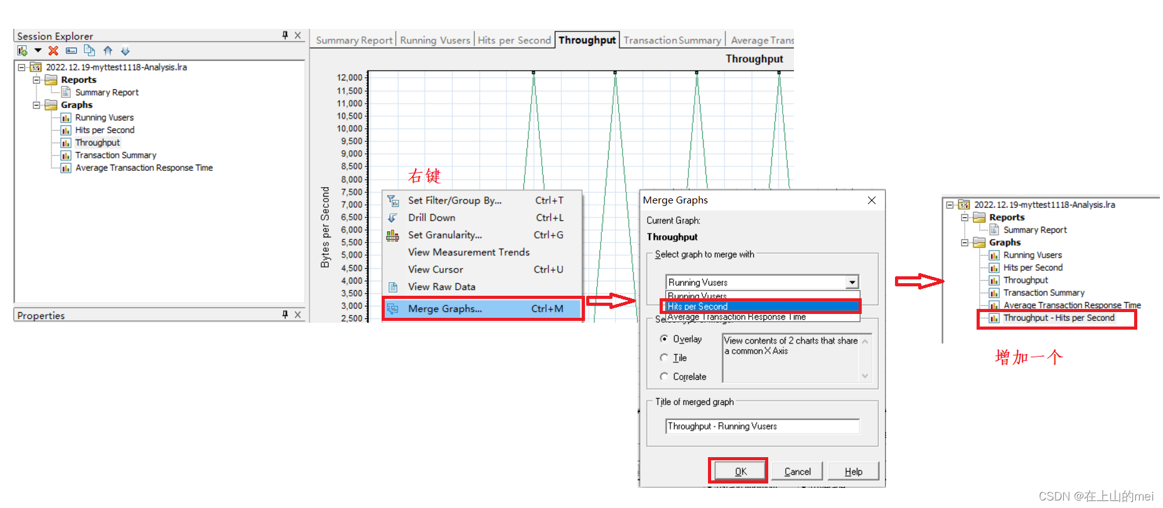Screen dimensions: 1163x508
Task: Select Summary Report in left Session Explorer tree
Action: click(x=107, y=92)
